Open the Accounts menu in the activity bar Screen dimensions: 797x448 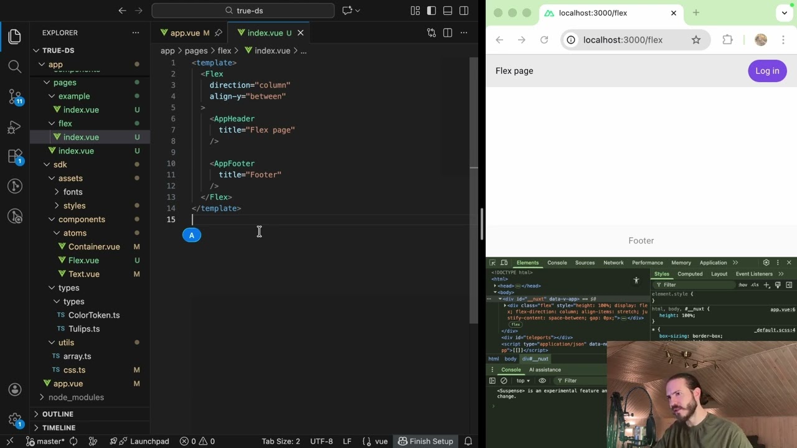pos(15,390)
